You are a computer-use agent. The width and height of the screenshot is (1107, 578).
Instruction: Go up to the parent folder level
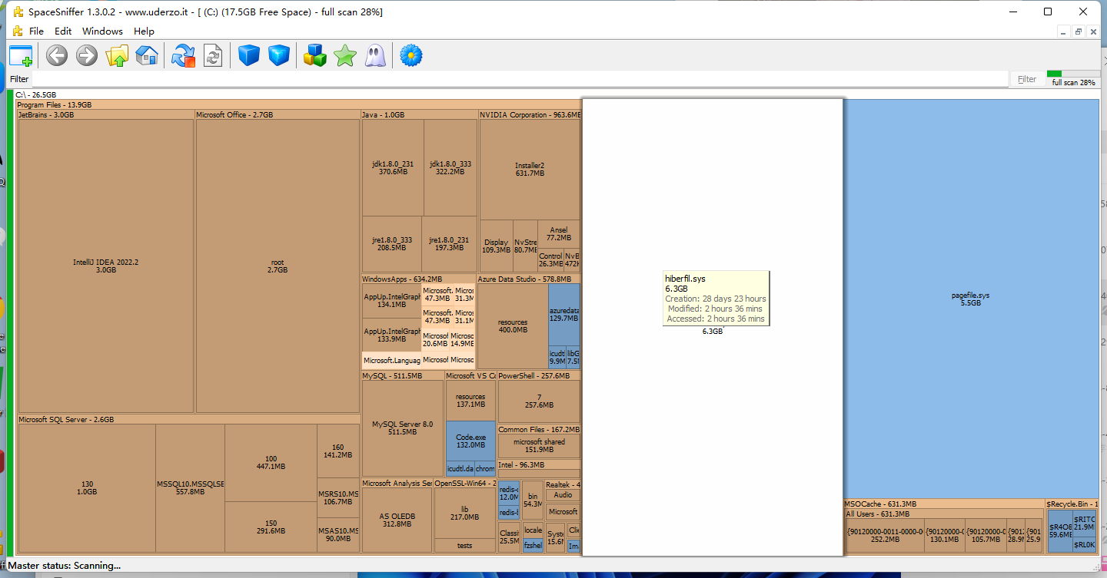(x=117, y=55)
